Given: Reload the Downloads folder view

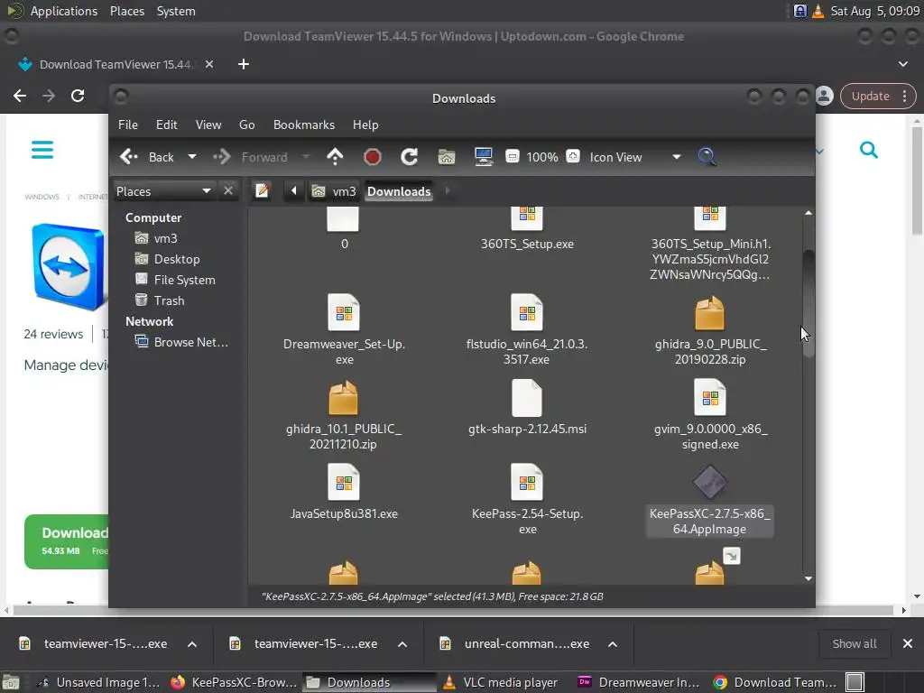Looking at the screenshot, I should 409,157.
